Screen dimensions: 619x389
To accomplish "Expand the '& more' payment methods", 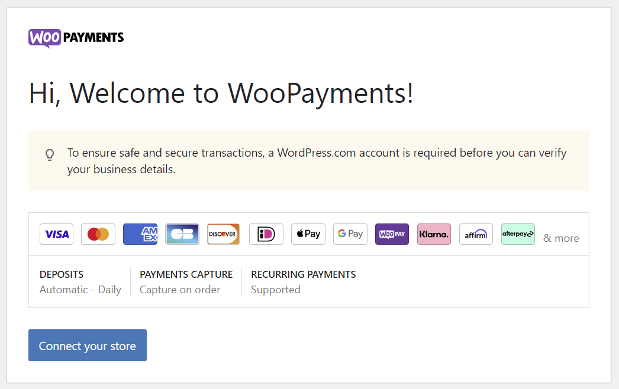I will tap(561, 238).
